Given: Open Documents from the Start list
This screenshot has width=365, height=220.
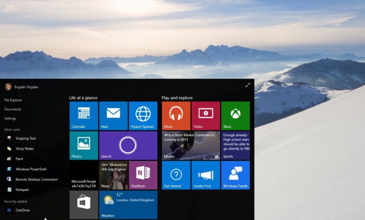Looking at the screenshot, I should tap(13, 109).
